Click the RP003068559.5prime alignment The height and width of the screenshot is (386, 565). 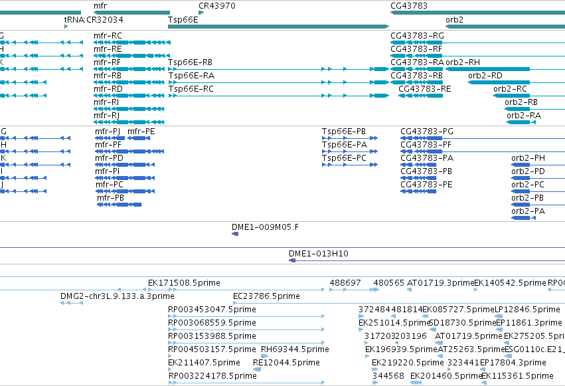246,330
